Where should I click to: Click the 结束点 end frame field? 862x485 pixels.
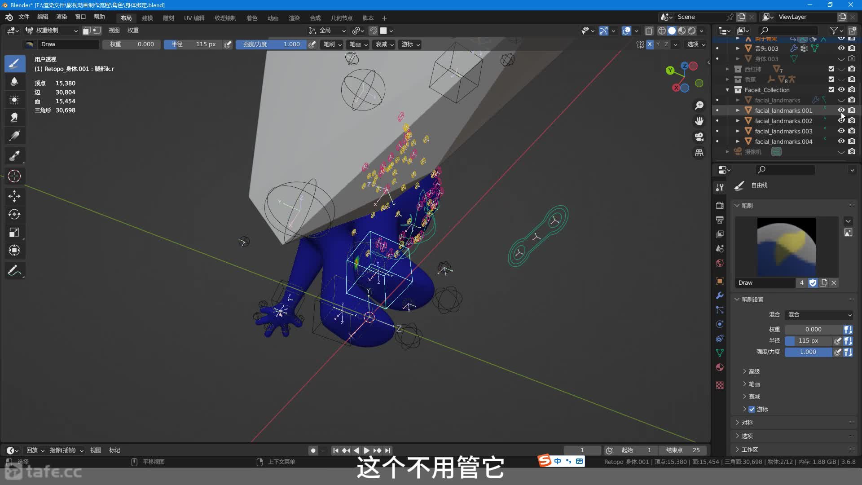[x=683, y=450]
